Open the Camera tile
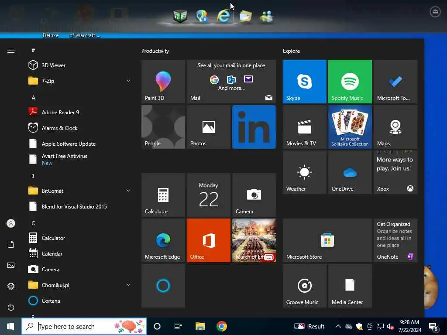Viewport: 447px width, 335px height. (254, 195)
